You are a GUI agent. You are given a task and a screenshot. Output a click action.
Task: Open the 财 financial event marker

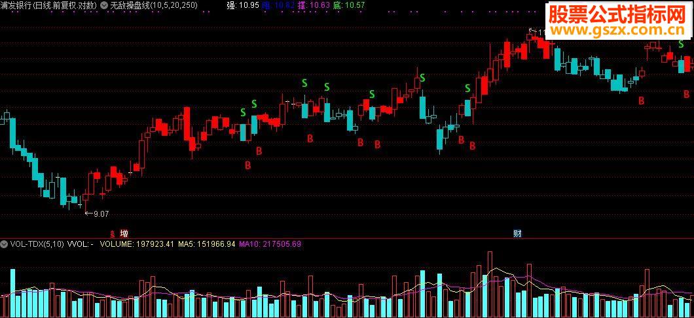pos(517,233)
